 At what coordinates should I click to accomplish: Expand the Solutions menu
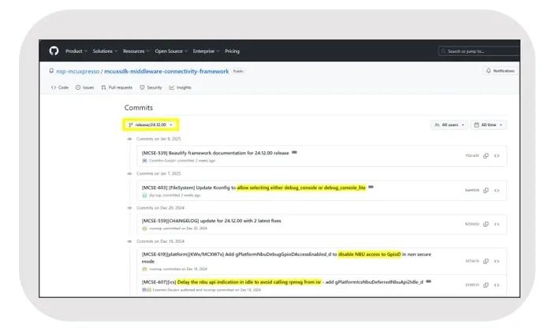pyautogui.click(x=105, y=51)
